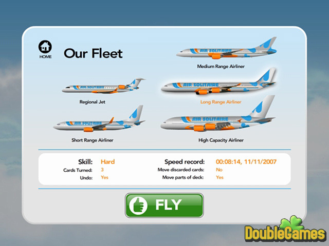This screenshot has width=329, height=246.
Task: Click the Short Range Airliner label
Action: [93, 140]
